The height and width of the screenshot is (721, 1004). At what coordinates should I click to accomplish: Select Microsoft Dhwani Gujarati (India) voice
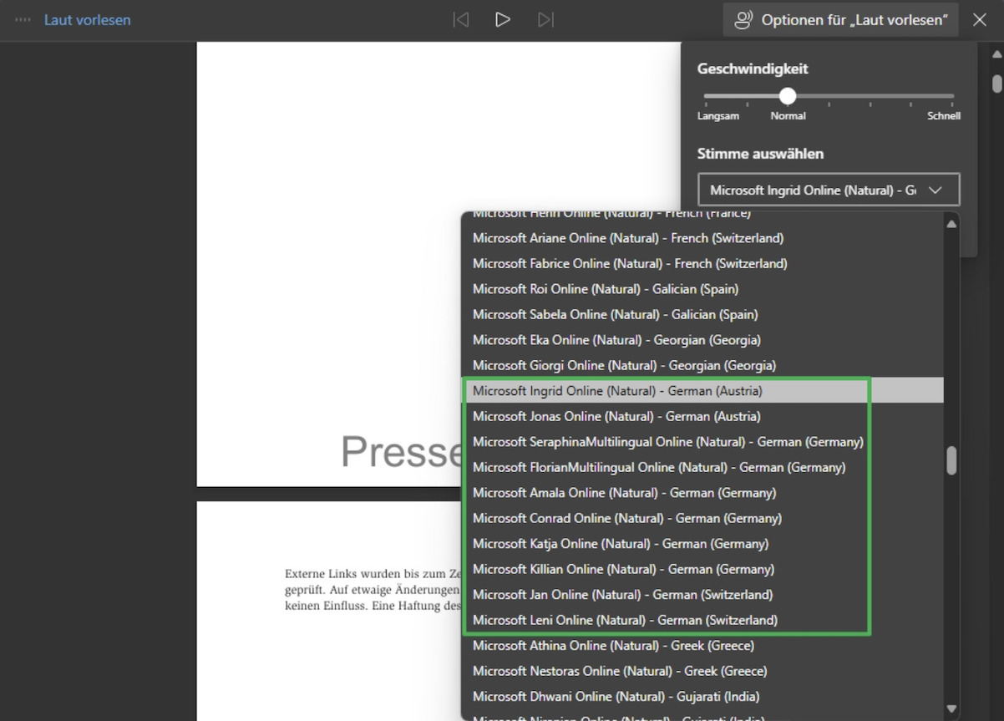coord(702,697)
